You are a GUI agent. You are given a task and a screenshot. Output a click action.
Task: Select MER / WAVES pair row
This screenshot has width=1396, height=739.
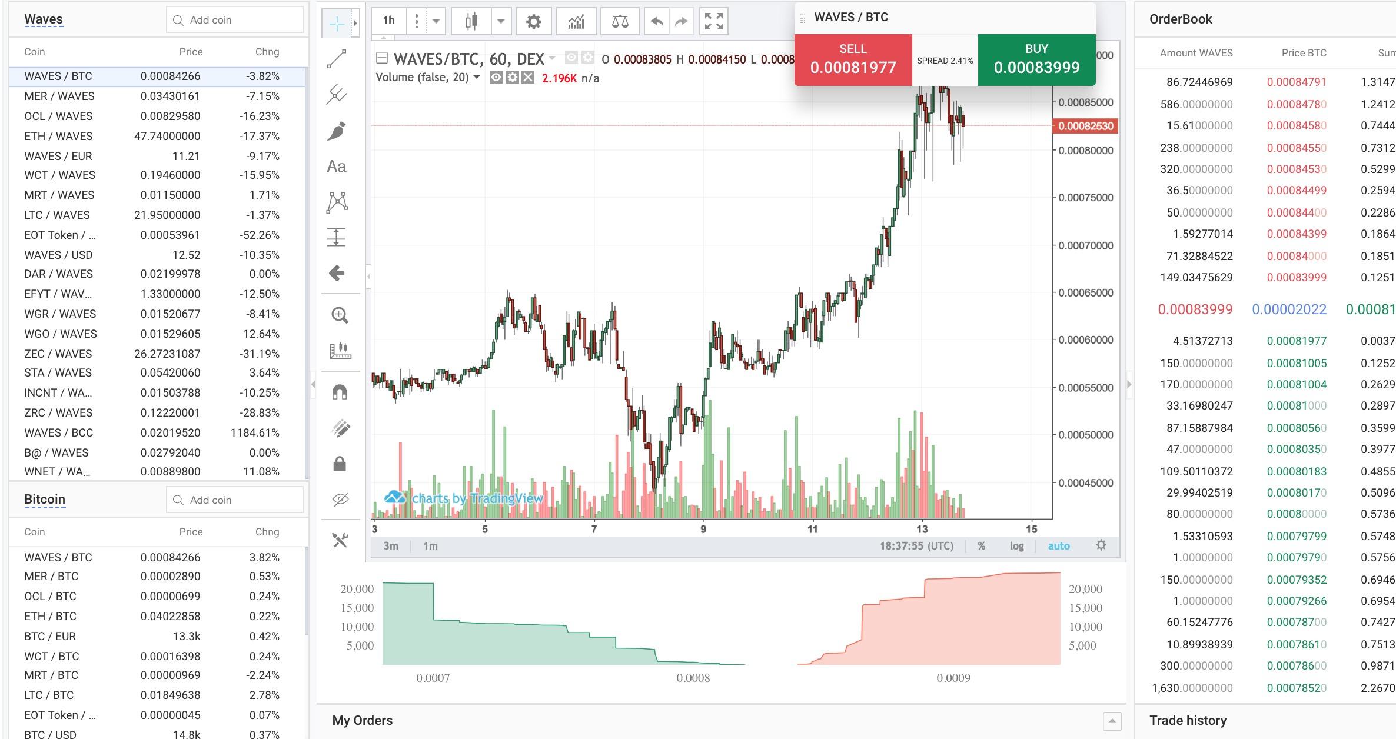(x=158, y=96)
